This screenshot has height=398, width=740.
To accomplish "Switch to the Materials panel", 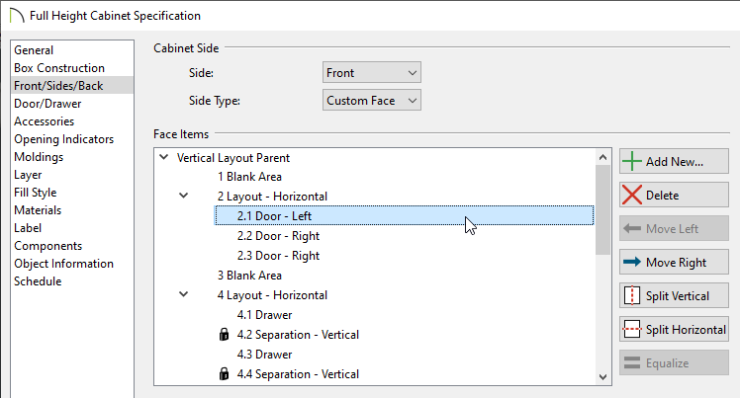I will [38, 210].
